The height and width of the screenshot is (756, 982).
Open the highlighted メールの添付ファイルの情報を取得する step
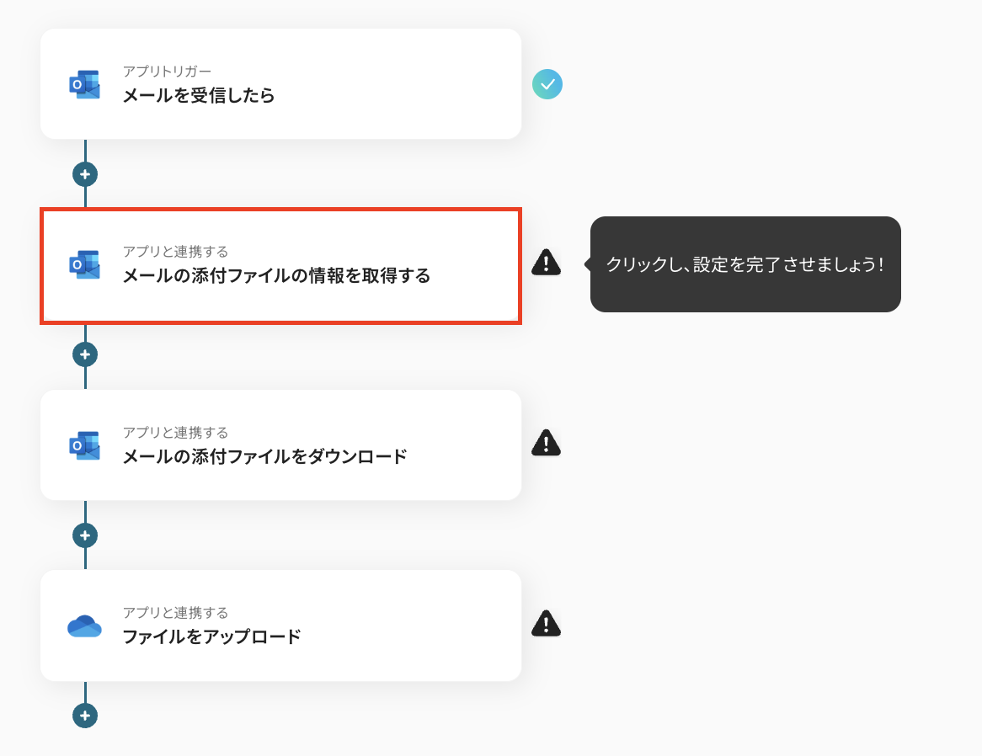coord(280,266)
